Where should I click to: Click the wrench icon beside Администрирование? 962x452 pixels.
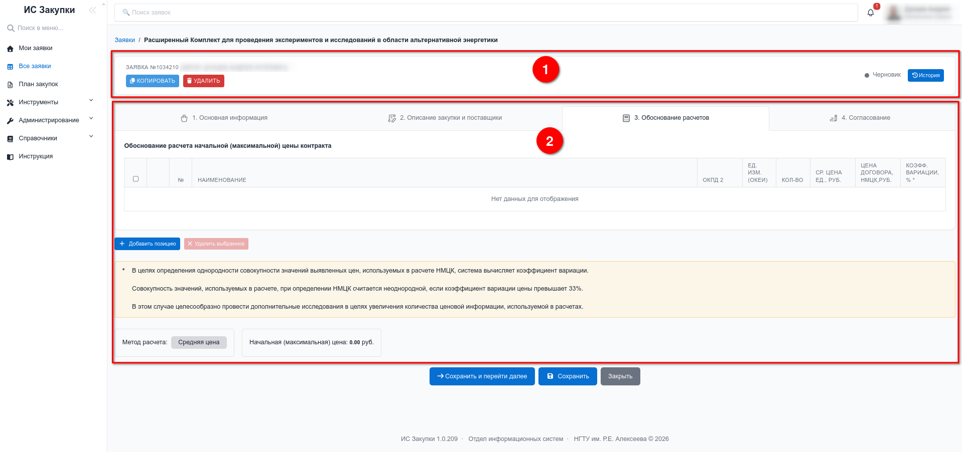(x=10, y=121)
